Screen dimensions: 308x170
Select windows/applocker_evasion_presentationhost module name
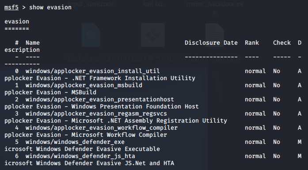(99, 100)
